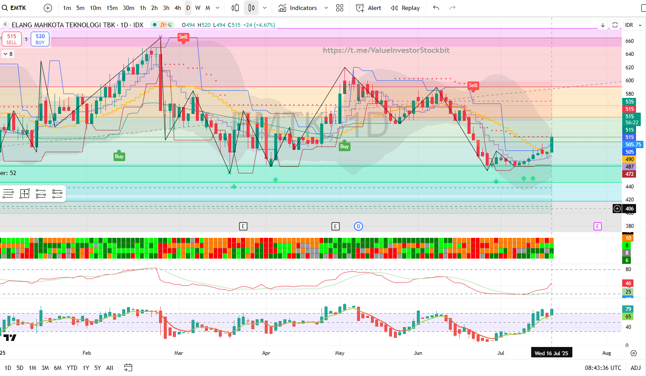Click the blue 505.75 price label

[x=633, y=145]
